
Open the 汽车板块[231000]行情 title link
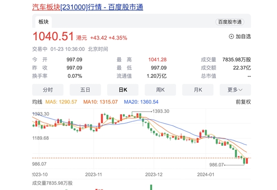pyautogui.click(x=88, y=7)
